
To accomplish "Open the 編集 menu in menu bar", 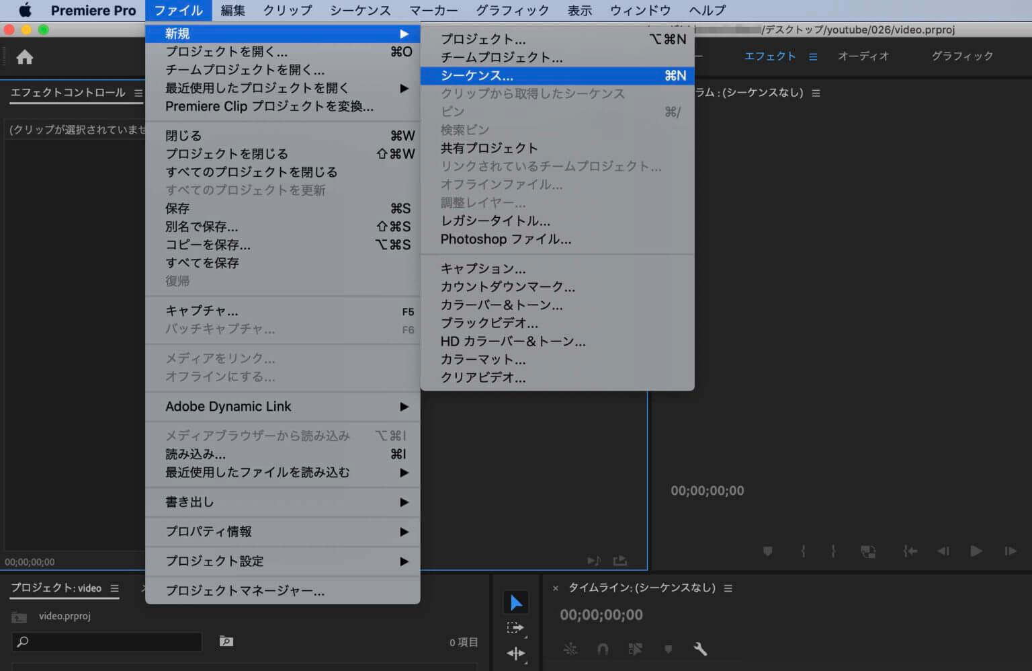I will click(232, 10).
